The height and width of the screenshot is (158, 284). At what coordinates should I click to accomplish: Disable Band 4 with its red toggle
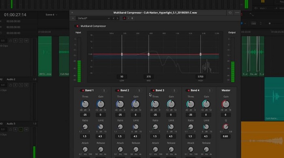188,90
